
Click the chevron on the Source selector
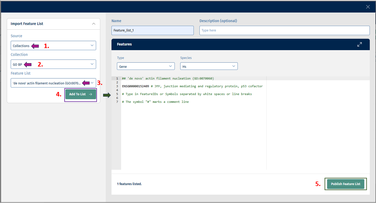click(x=92, y=45)
